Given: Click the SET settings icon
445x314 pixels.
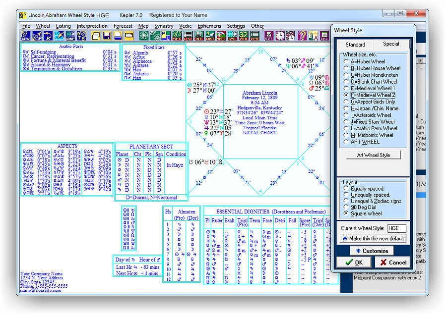Looking at the screenshot, I should (x=269, y=36).
